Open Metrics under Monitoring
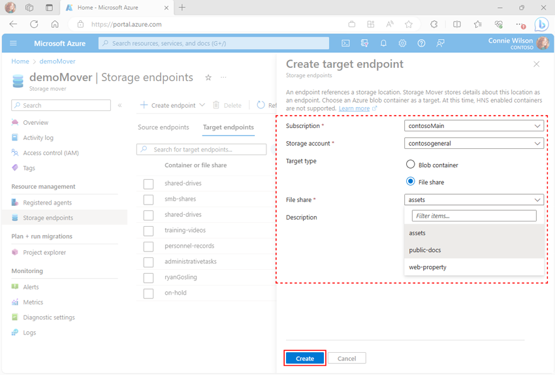The height and width of the screenshot is (375, 555). tap(33, 302)
